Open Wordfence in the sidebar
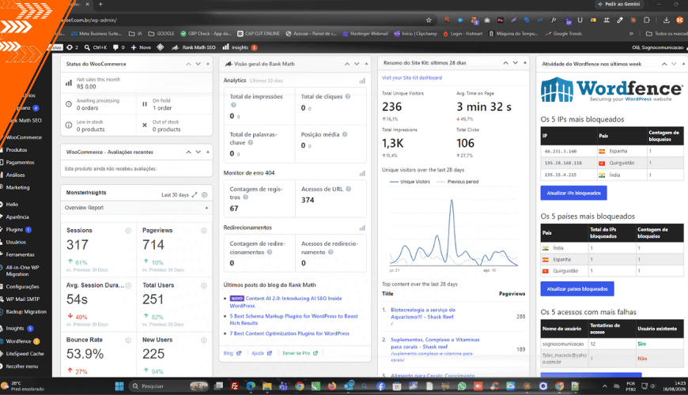 [18, 341]
